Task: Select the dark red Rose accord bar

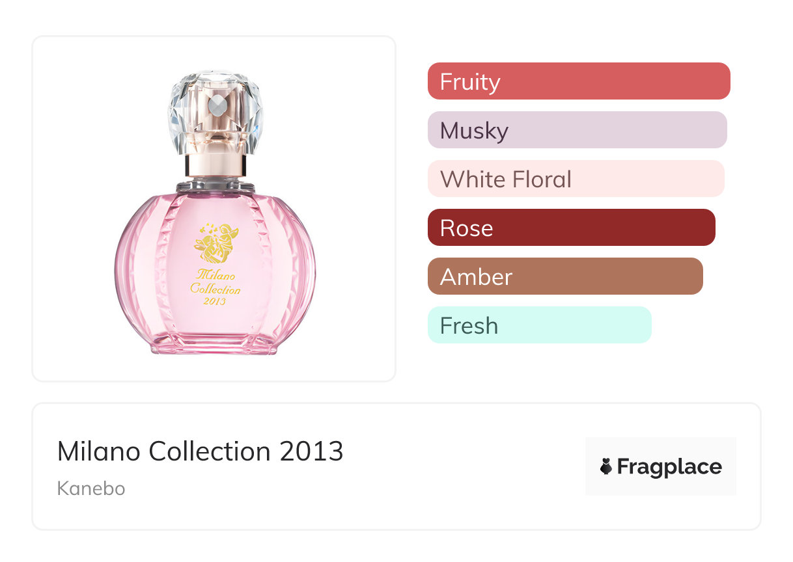Action: click(x=571, y=228)
